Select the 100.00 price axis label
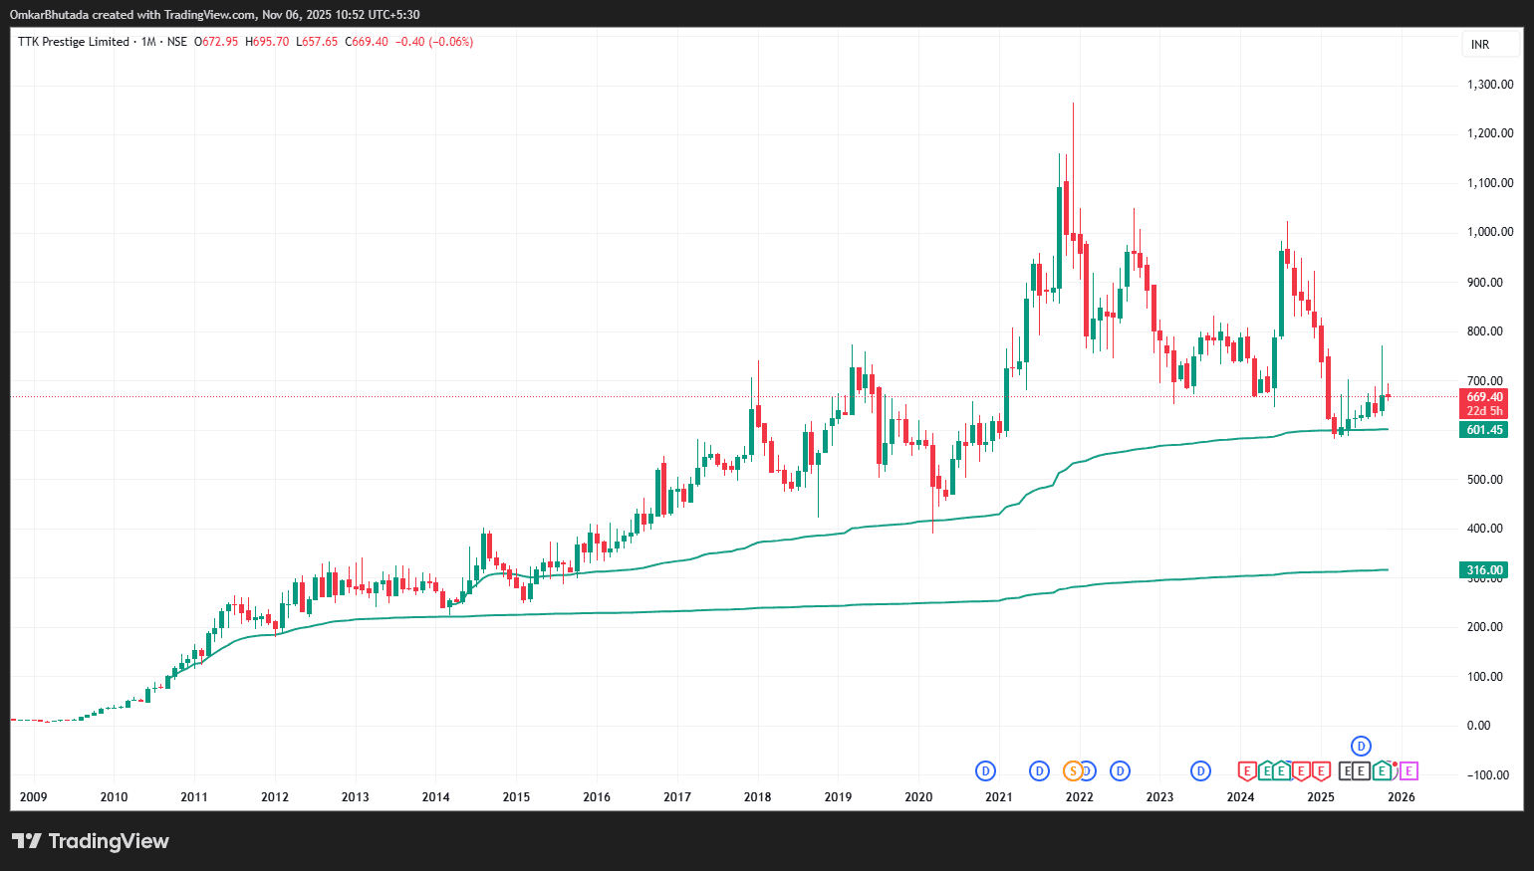 pyautogui.click(x=1485, y=677)
